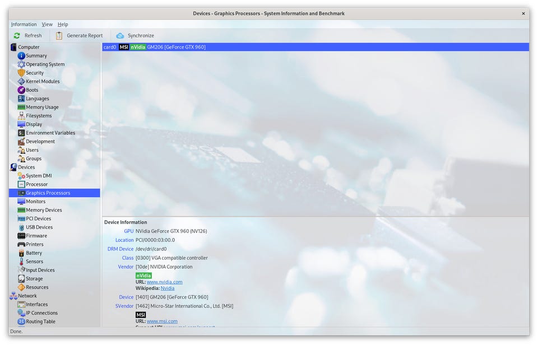Screen dimensions: 538x345
Task: Click the green nVidia badge under Vendor
Action: pos(143,276)
